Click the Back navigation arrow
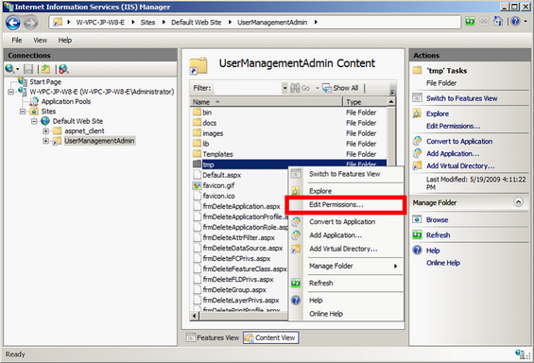534x363 pixels. coord(13,23)
